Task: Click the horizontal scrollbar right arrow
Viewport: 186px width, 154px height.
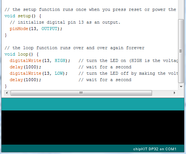Action: [x=174, y=93]
